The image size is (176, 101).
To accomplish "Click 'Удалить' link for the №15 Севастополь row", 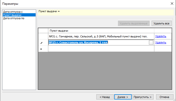I will 161,42.
